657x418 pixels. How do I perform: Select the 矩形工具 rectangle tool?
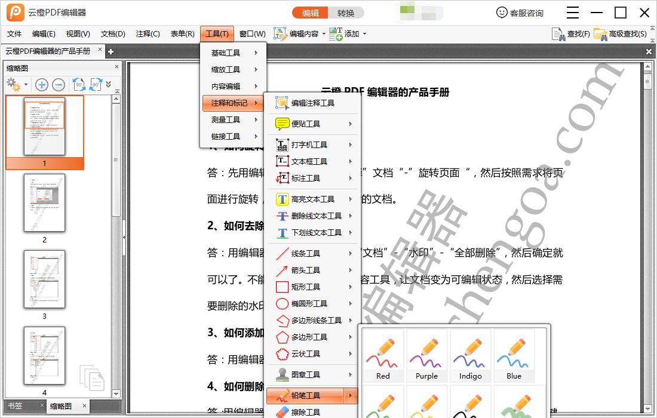click(312, 287)
